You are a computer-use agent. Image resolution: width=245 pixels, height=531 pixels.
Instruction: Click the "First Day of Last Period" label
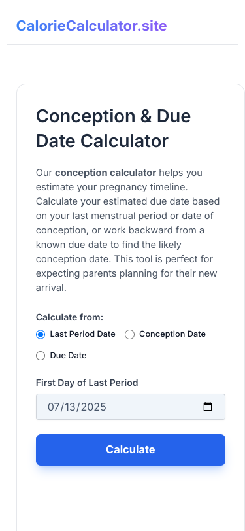[87, 383]
